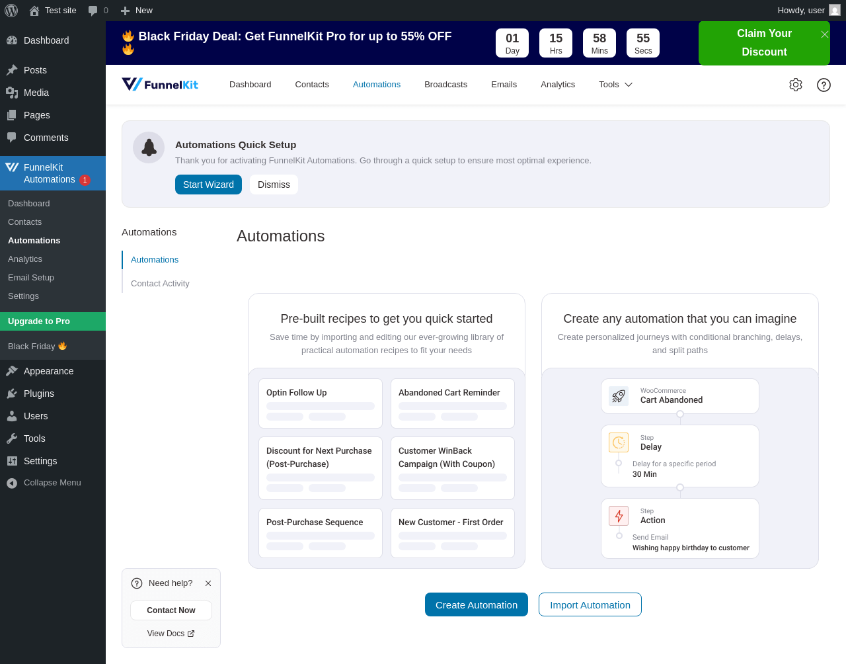Select Customer WinBack Campaign recipe card
The width and height of the screenshot is (846, 664).
tap(453, 468)
